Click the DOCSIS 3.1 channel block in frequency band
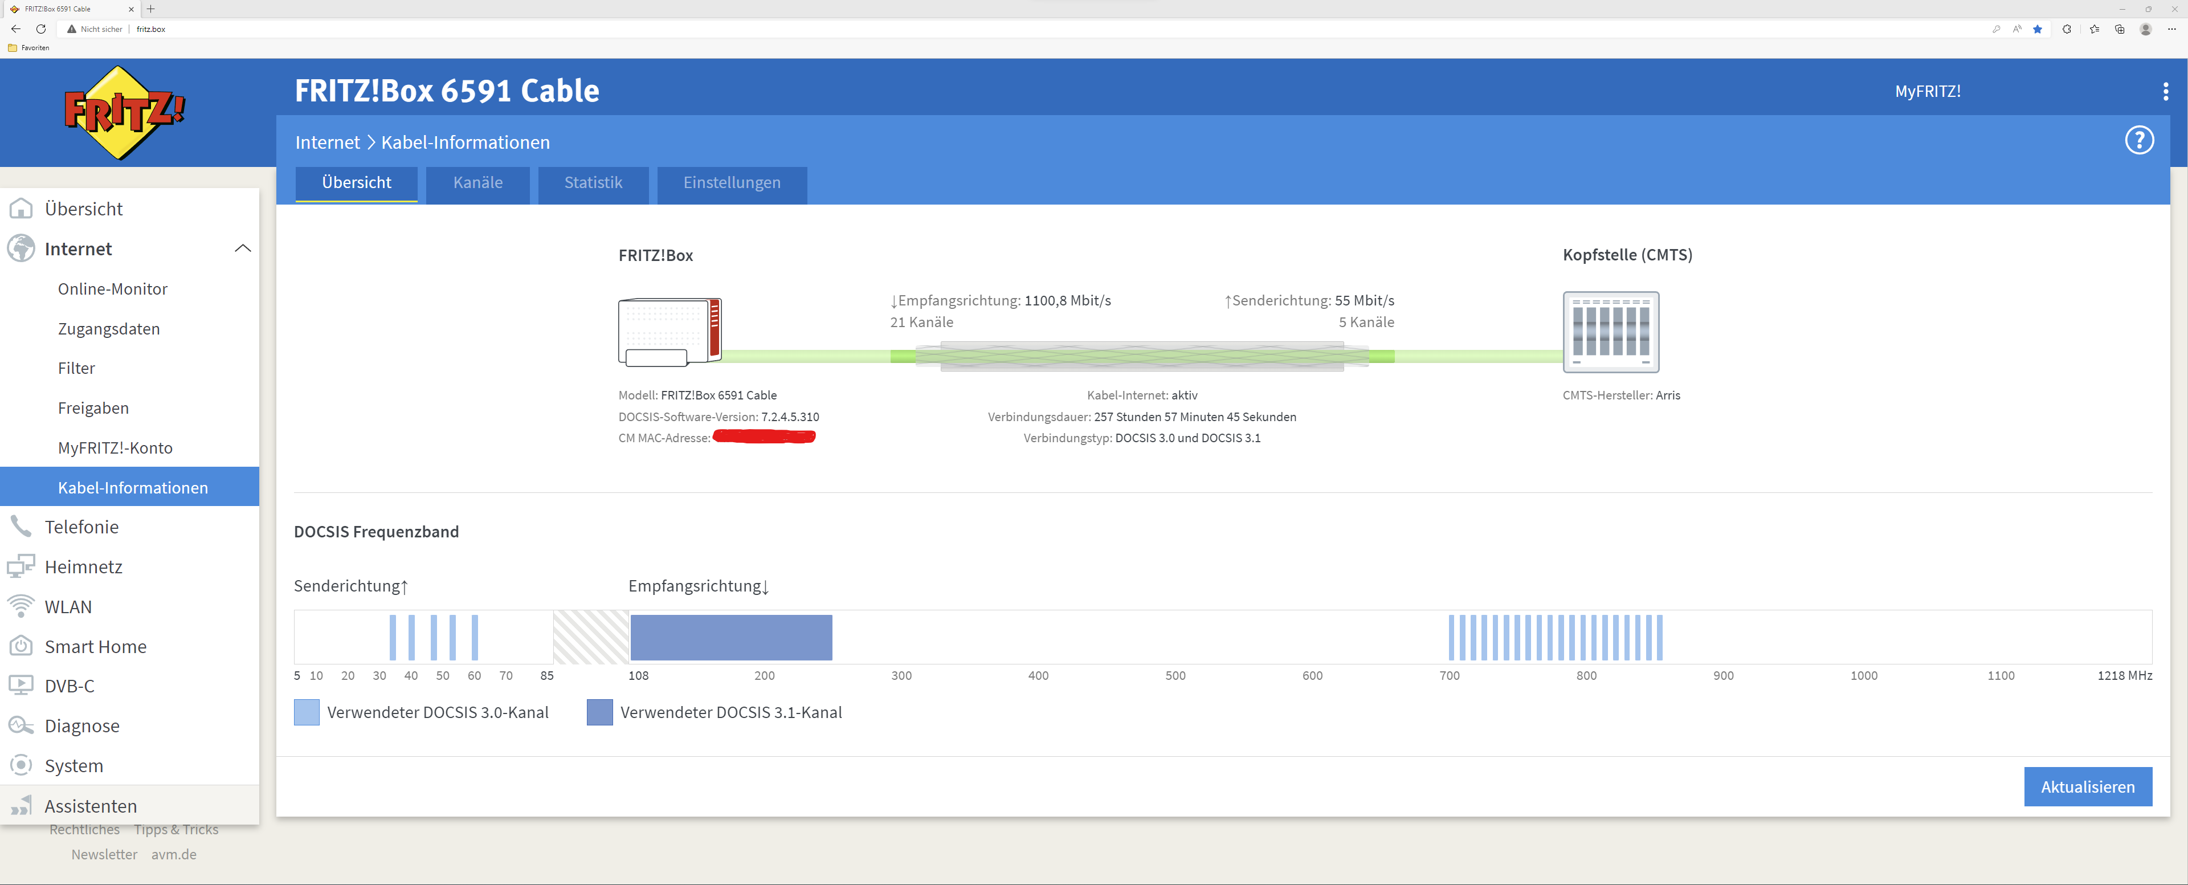This screenshot has height=885, width=2188. [x=730, y=637]
